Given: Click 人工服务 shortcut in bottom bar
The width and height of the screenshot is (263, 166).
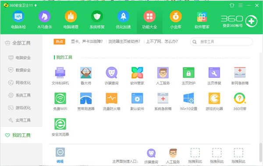Looking at the screenshot, I should [x=173, y=156].
